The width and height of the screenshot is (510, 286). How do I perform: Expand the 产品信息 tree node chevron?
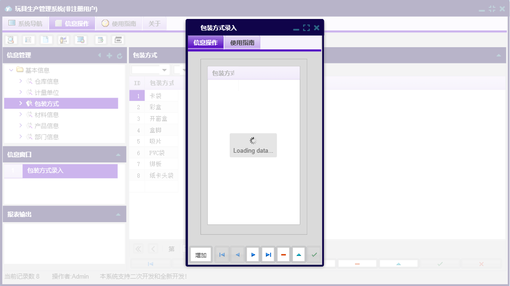point(20,125)
